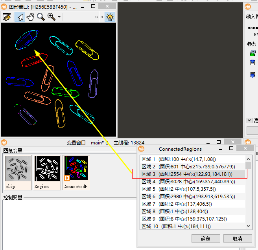Toggle the light bulb icon in graphics window
Image resolution: width=258 pixels, height=250 pixels.
click(x=110, y=17)
